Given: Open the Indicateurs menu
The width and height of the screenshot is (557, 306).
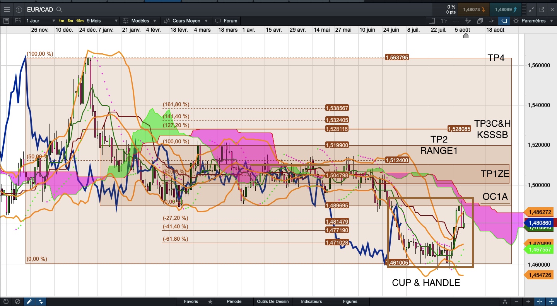Looking at the screenshot, I should tap(311, 301).
